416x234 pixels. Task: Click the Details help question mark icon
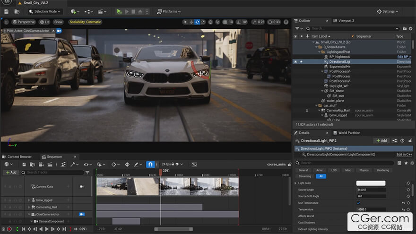pos(402,140)
